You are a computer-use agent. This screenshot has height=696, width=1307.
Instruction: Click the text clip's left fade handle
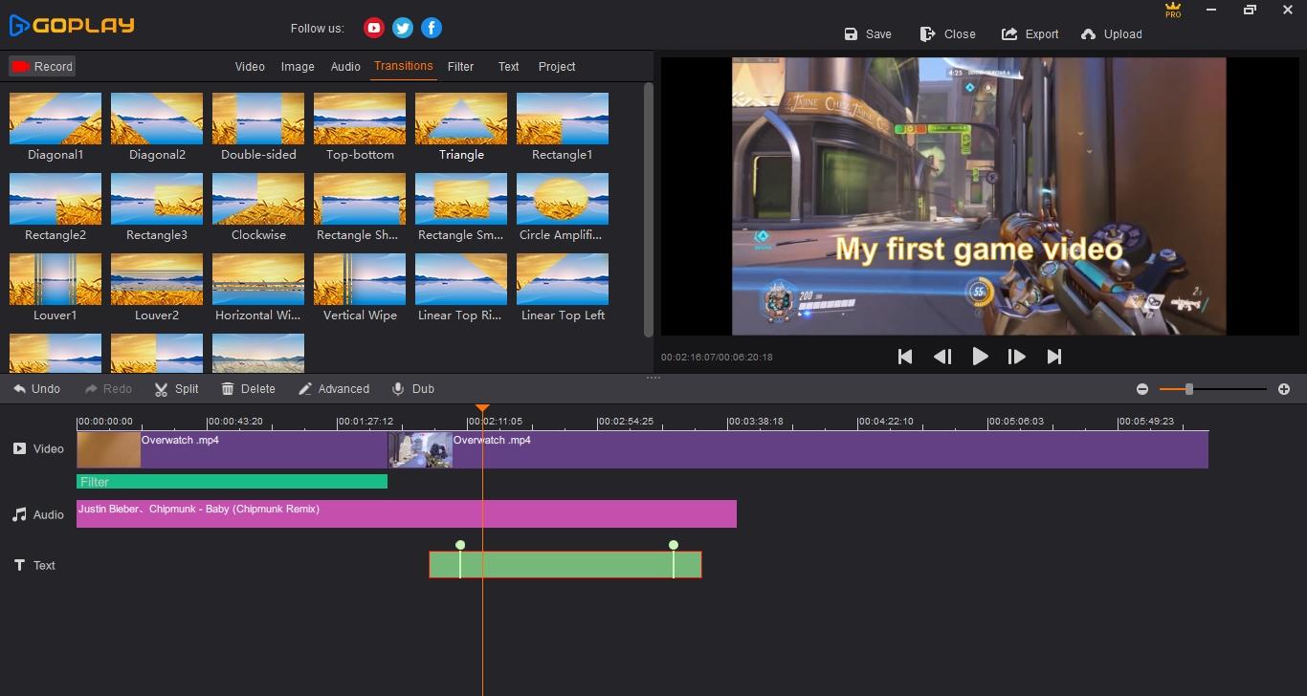[x=460, y=545]
